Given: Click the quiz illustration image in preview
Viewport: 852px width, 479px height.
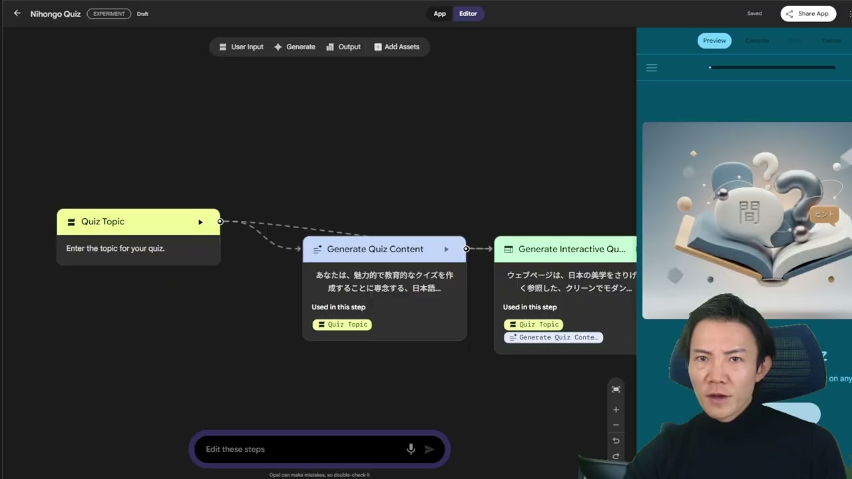Looking at the screenshot, I should 747,220.
